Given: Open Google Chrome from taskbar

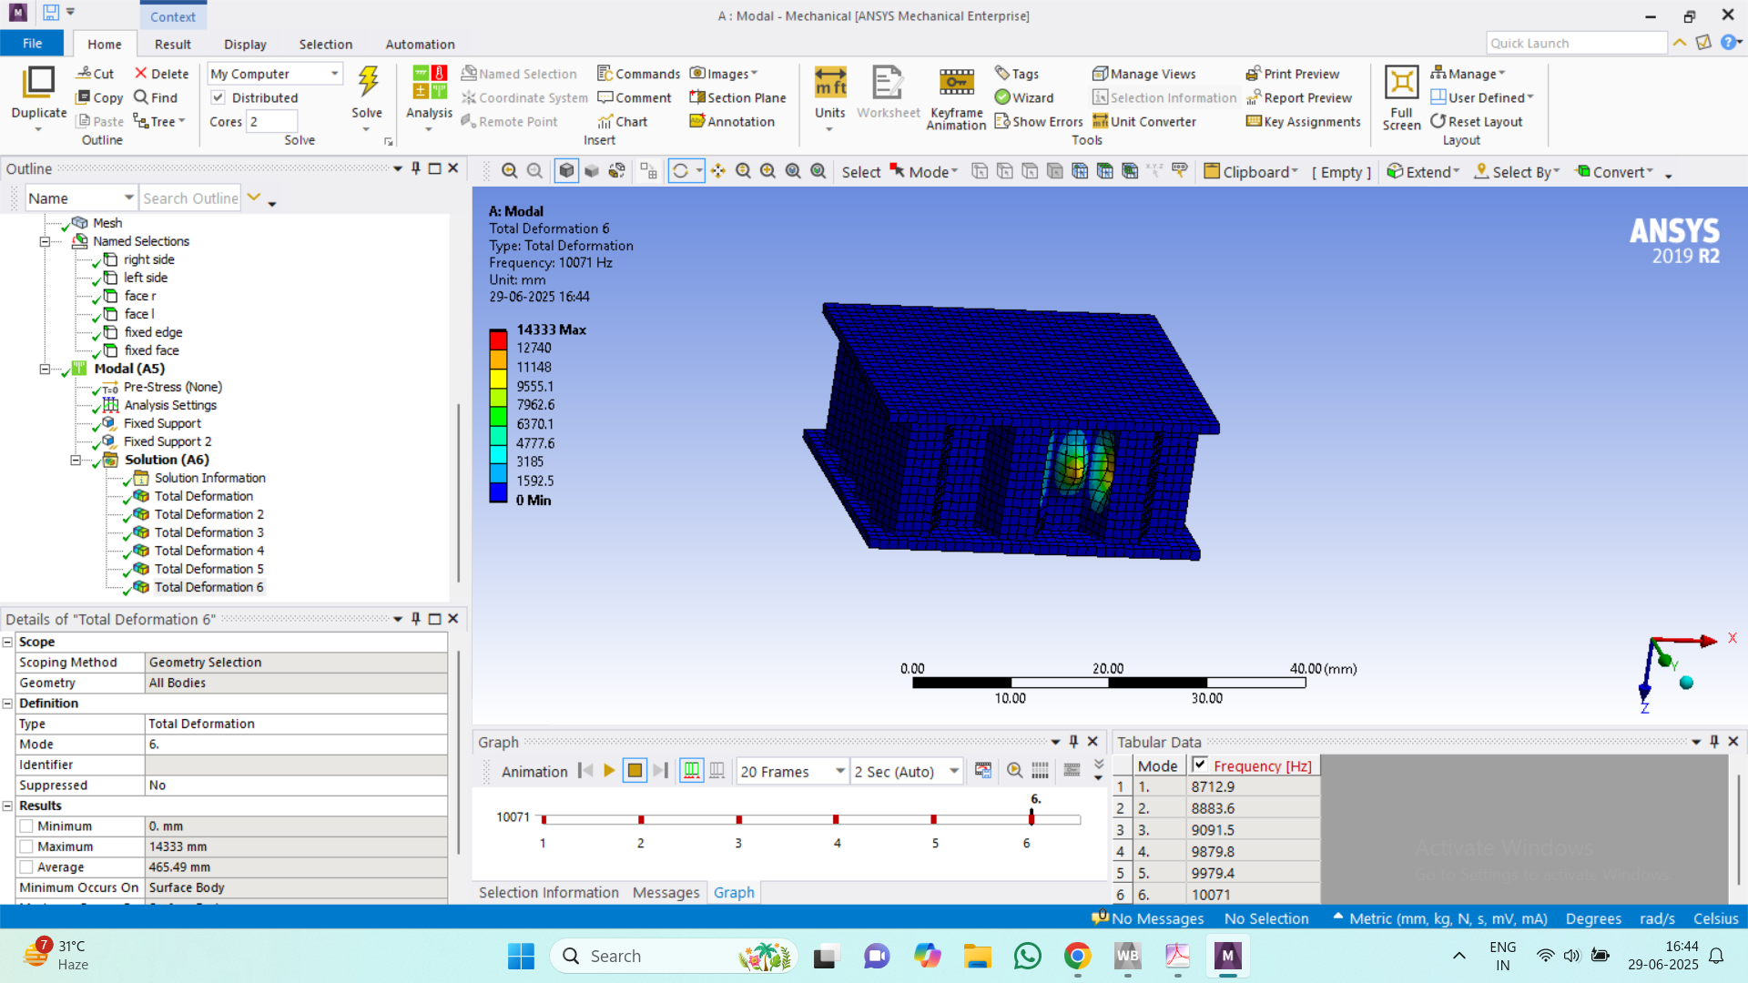Looking at the screenshot, I should [x=1077, y=956].
